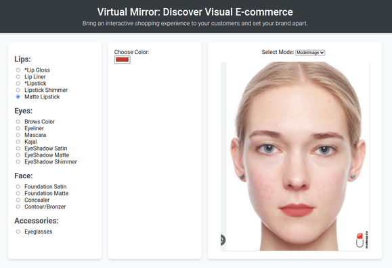Image resolution: width=392 pixels, height=268 pixels.
Task: Select the Matte Lipstick radio button
Action: (x=18, y=97)
